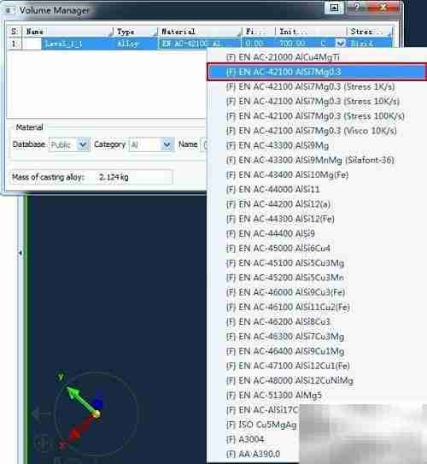427x464 pixels.
Task: Expand the temperature unit dropdown in the volume row
Action: (x=341, y=44)
